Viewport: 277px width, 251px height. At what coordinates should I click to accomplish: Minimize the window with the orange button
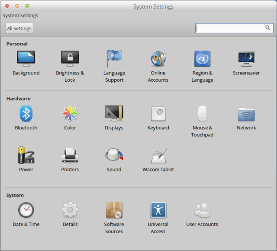[17, 6]
